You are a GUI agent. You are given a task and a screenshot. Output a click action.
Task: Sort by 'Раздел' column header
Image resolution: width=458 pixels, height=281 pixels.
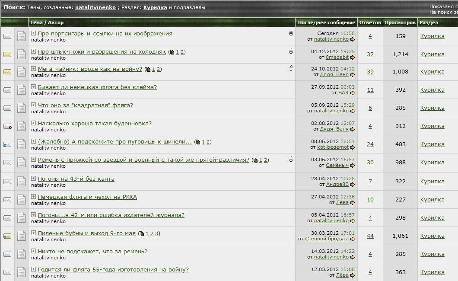point(429,22)
